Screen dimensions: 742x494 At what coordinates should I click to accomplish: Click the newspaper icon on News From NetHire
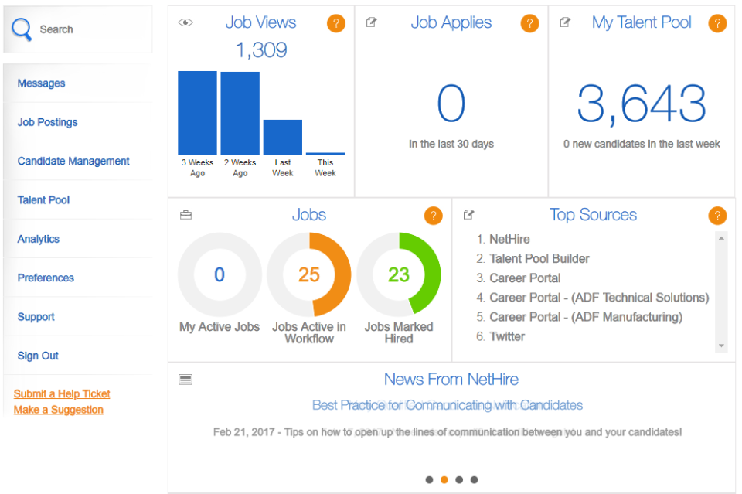185,379
